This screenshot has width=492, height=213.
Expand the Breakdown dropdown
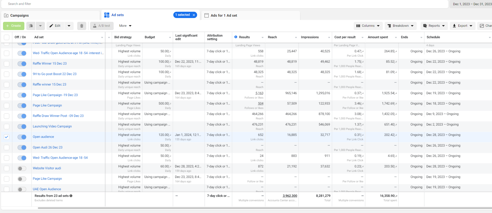[x=401, y=26]
